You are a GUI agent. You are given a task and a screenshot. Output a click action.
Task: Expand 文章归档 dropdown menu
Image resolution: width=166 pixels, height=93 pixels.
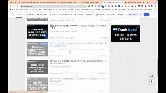tap(42, 14)
